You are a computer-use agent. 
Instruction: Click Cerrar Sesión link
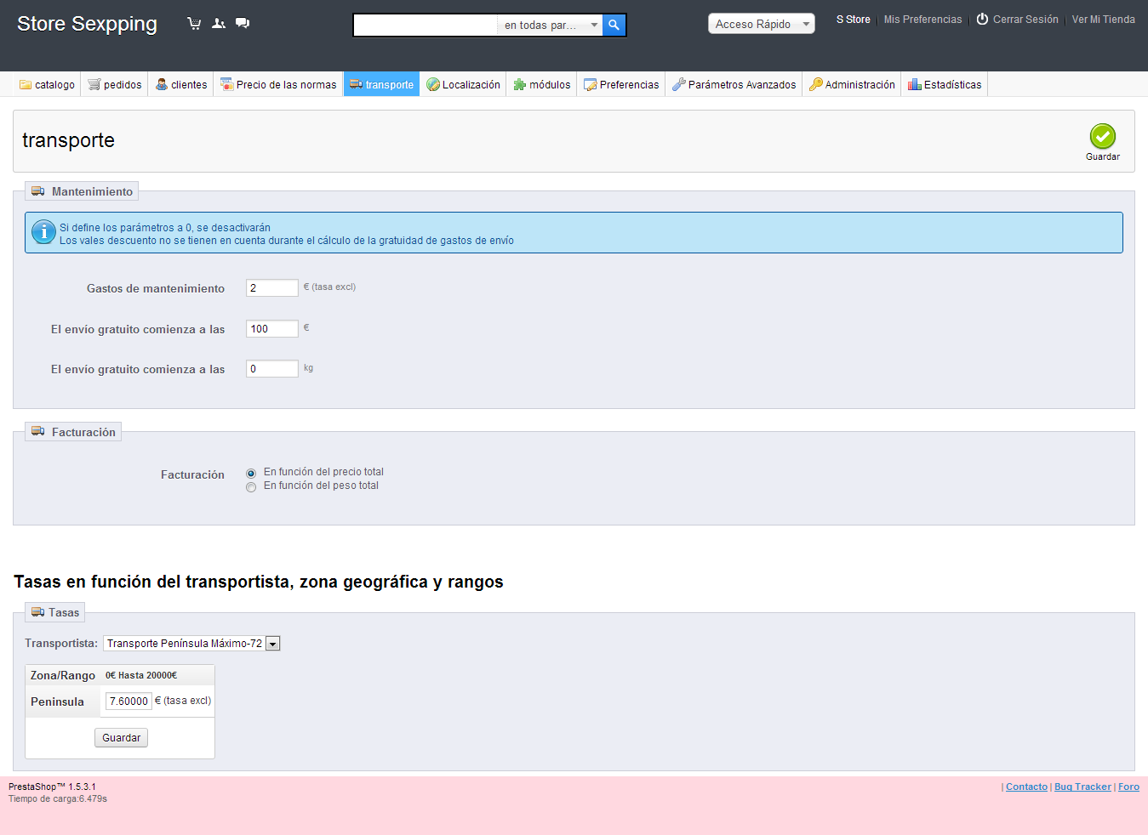tap(1025, 20)
